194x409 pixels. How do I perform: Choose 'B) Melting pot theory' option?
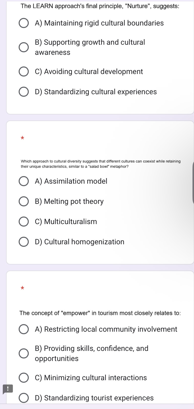24,201
